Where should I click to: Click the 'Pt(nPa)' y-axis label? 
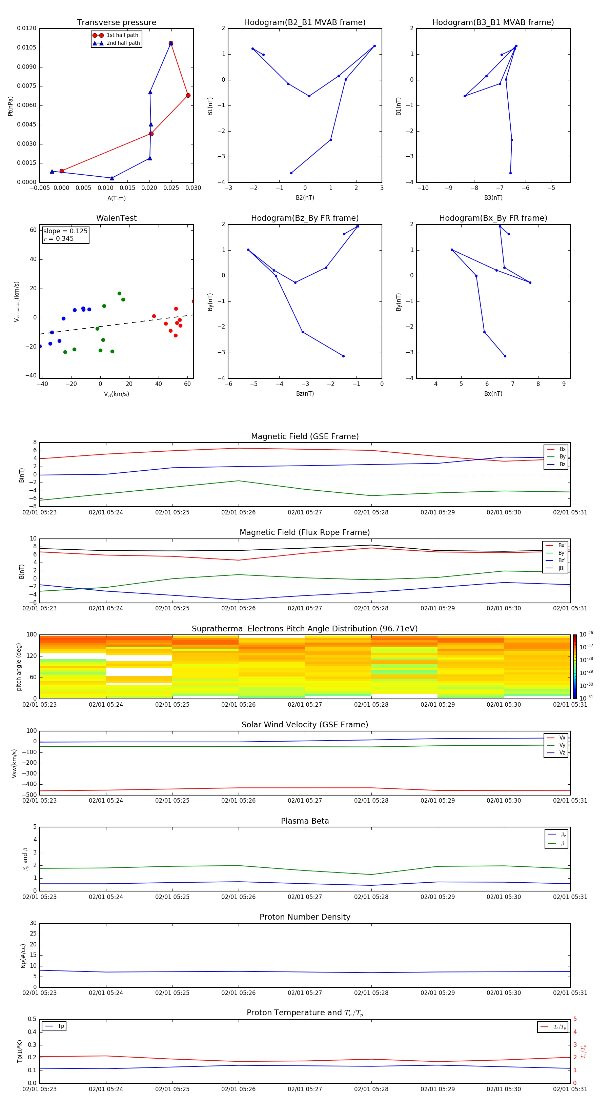11,106
